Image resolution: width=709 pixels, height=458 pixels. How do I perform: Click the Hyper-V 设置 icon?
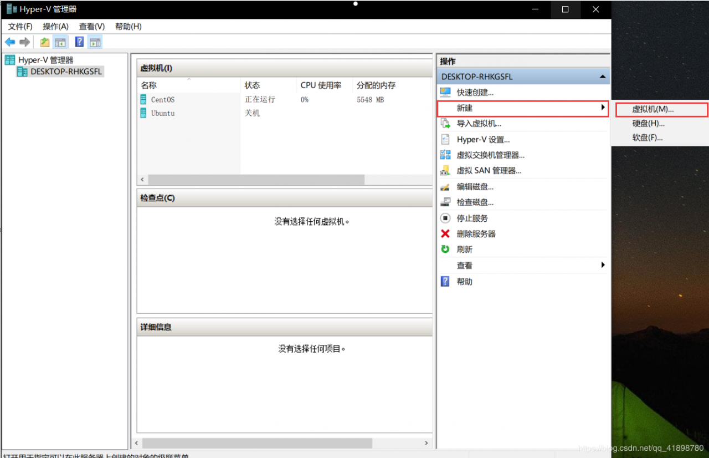(x=445, y=140)
